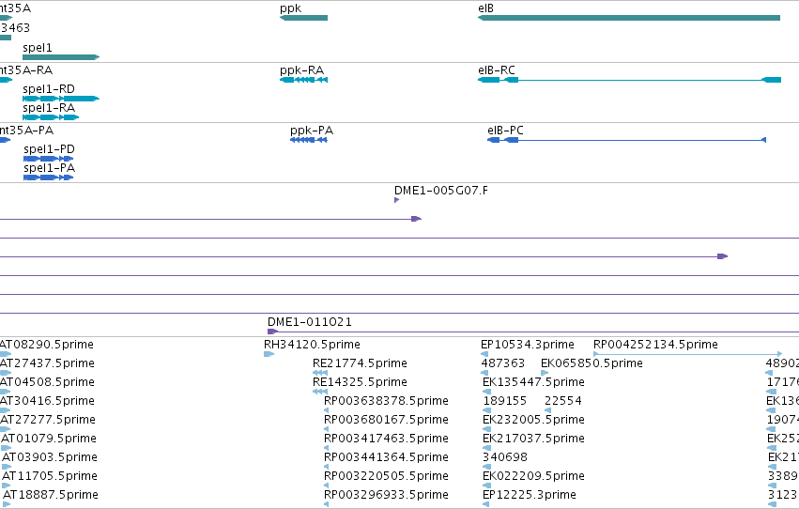Select the spel1-PA protein feature
Image resolution: width=799 pixels, height=509 pixels.
49,177
